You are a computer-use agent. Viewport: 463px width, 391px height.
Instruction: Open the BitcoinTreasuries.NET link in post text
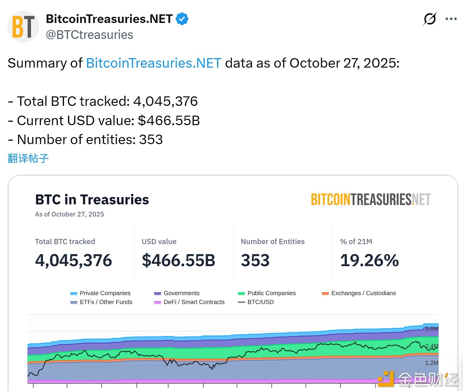154,63
